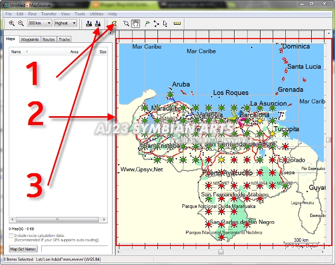Click the Parque Nacional Duida Marahuaka label
This screenshot has width=335, height=265.
[219, 206]
